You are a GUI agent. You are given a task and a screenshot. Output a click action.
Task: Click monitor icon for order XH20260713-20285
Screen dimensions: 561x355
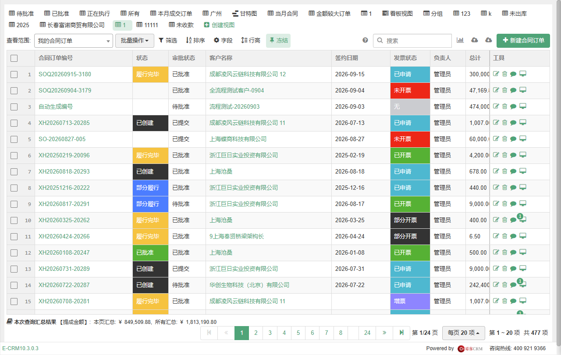[523, 123]
